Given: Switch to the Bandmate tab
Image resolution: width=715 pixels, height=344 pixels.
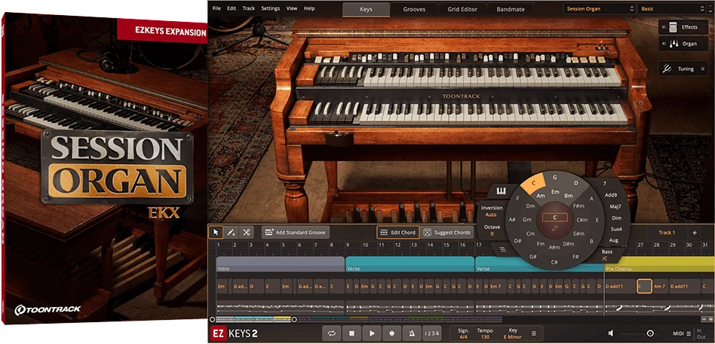Looking at the screenshot, I should coord(511,9).
